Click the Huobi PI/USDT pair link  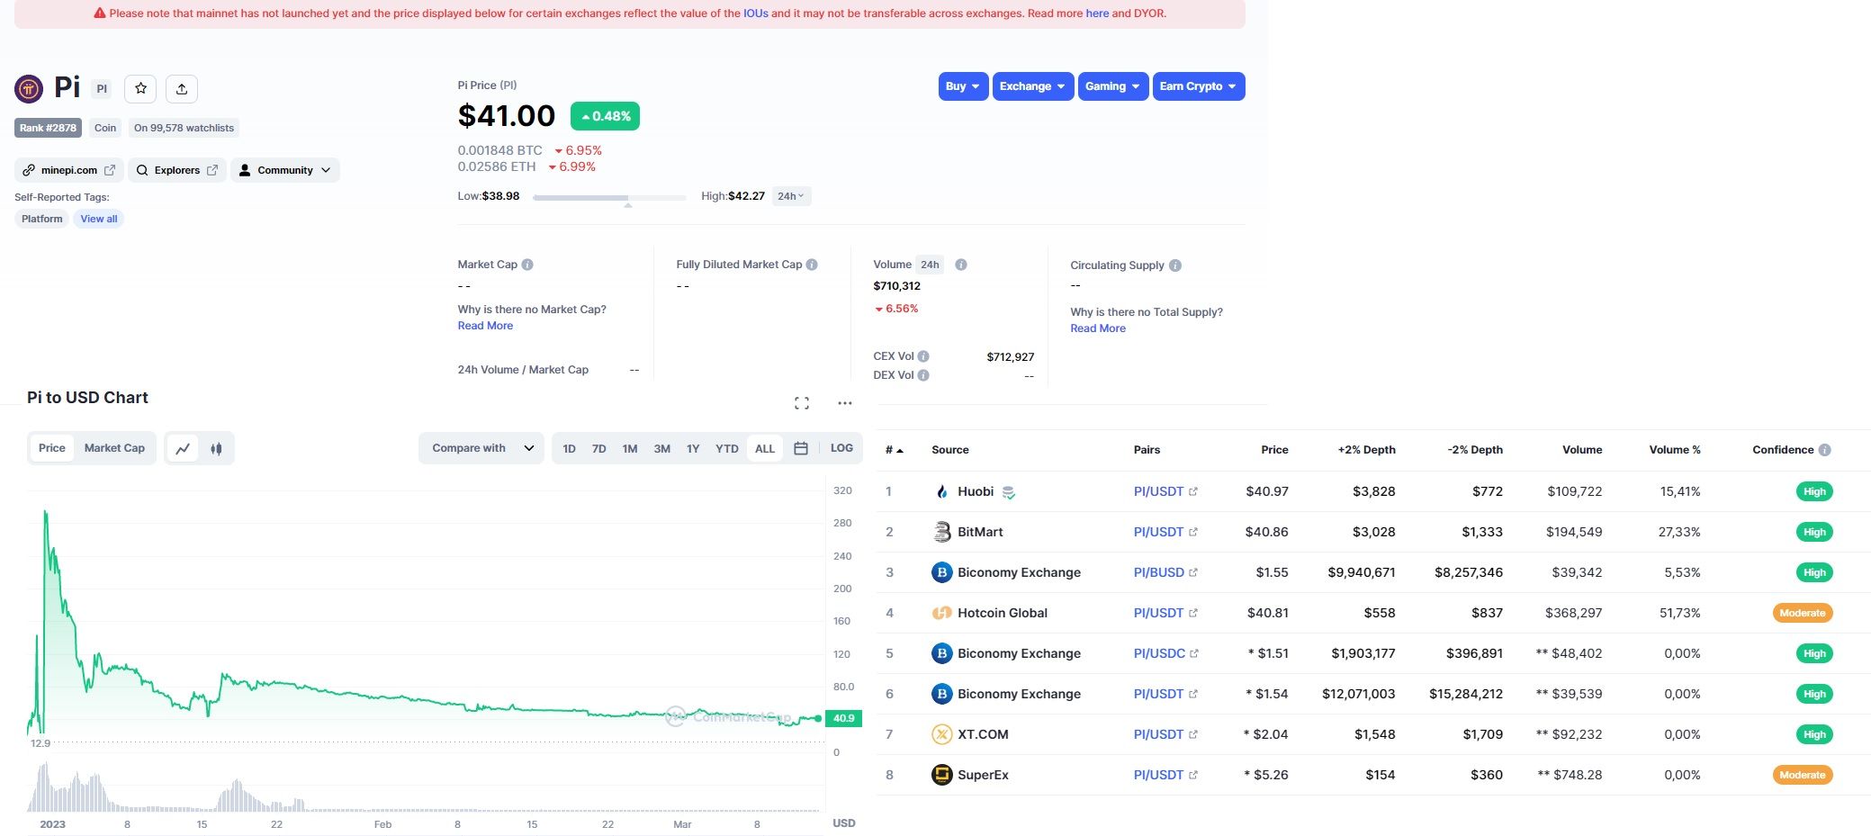pos(1158,491)
